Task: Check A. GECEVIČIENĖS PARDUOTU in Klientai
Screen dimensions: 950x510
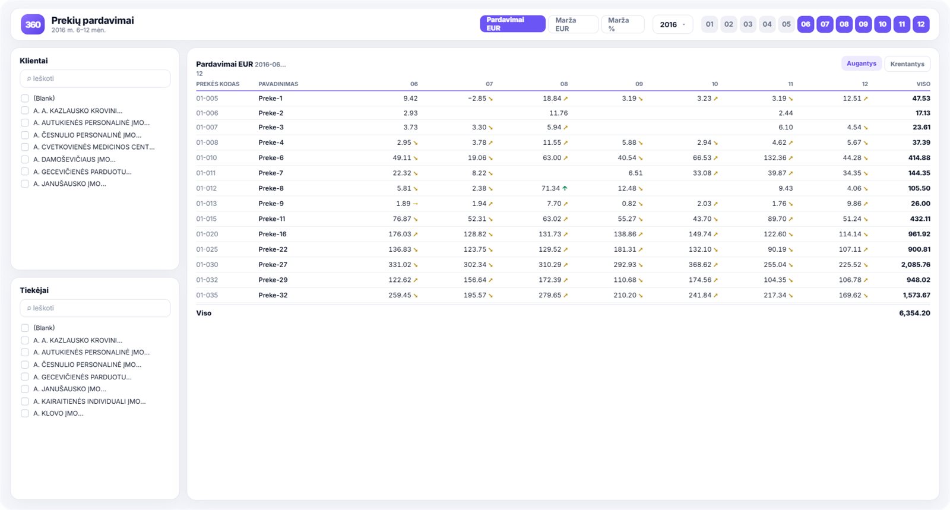Action: [x=25, y=172]
